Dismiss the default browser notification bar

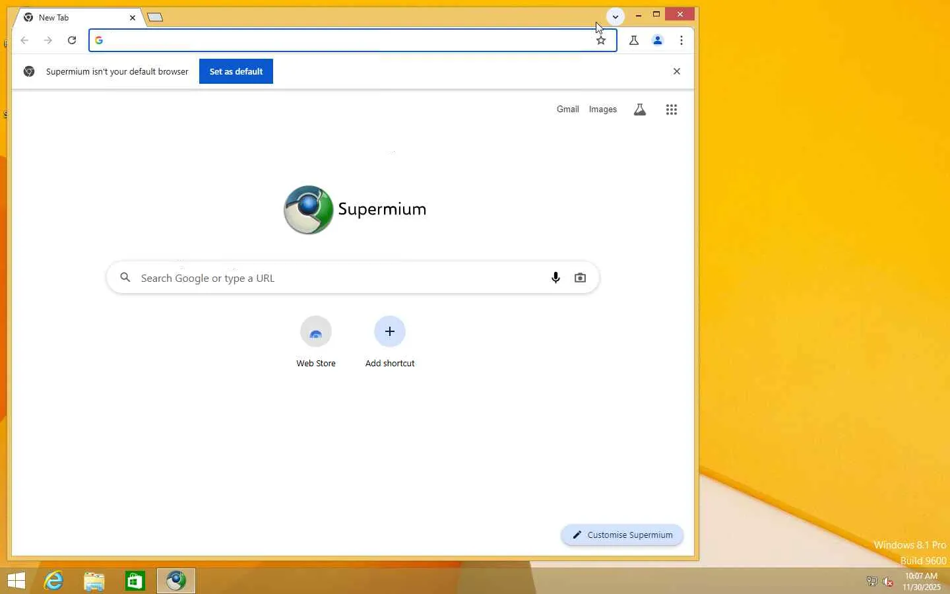[676, 71]
